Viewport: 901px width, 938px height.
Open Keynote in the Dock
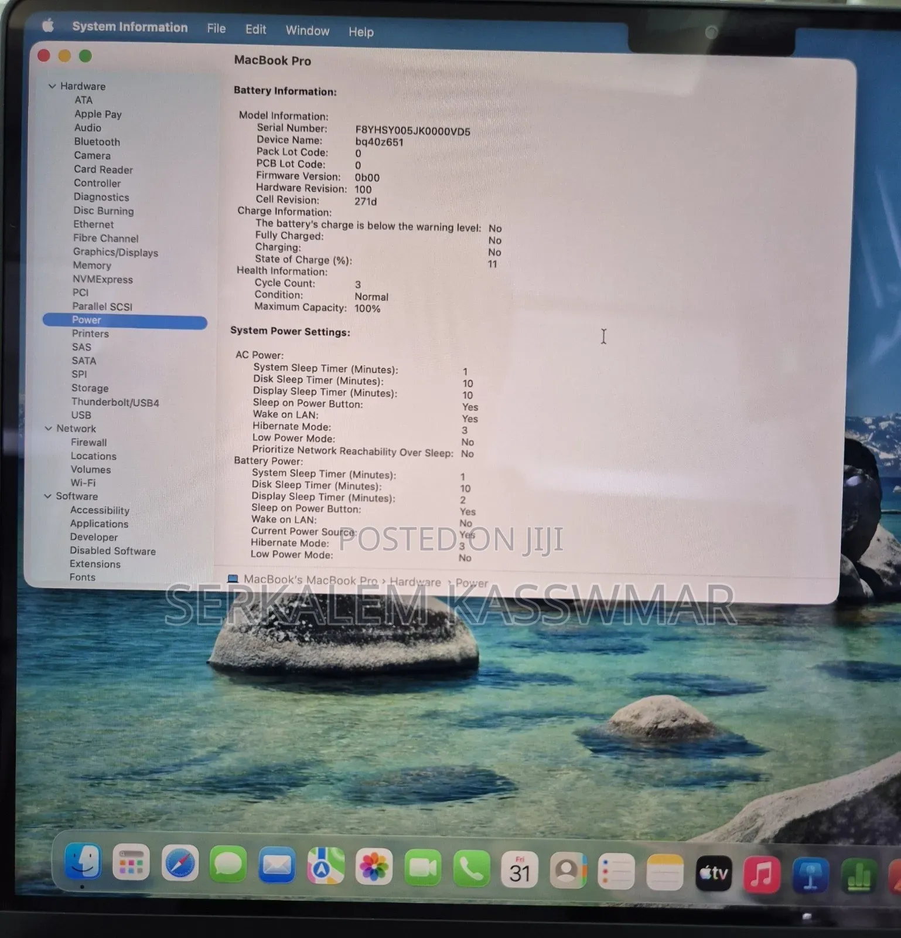click(810, 875)
